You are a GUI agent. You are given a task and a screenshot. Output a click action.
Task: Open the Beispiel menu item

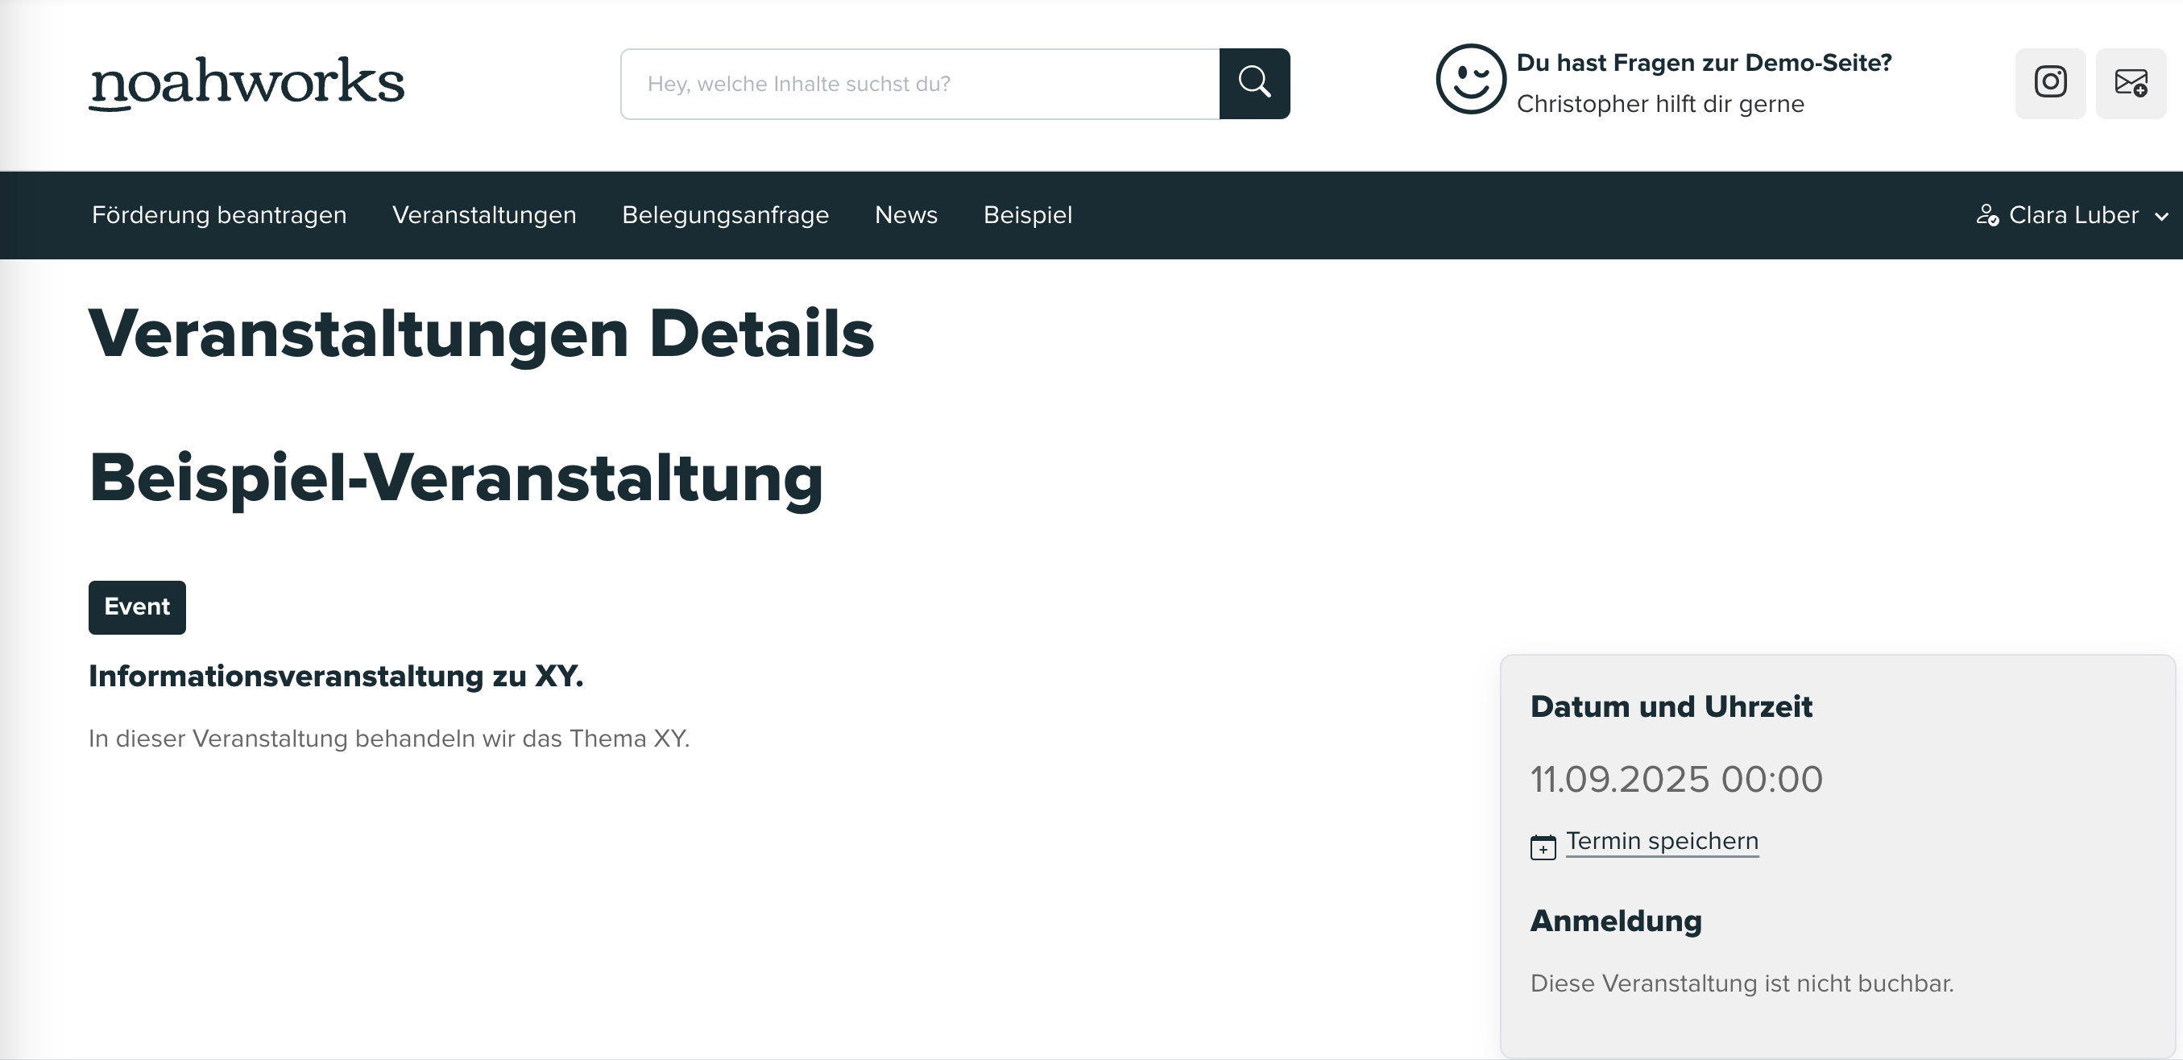pos(1028,215)
